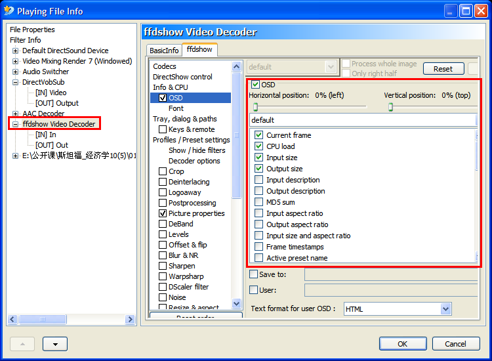The width and height of the screenshot is (492, 361).
Task: Click the User OSD text field
Action: click(391, 290)
